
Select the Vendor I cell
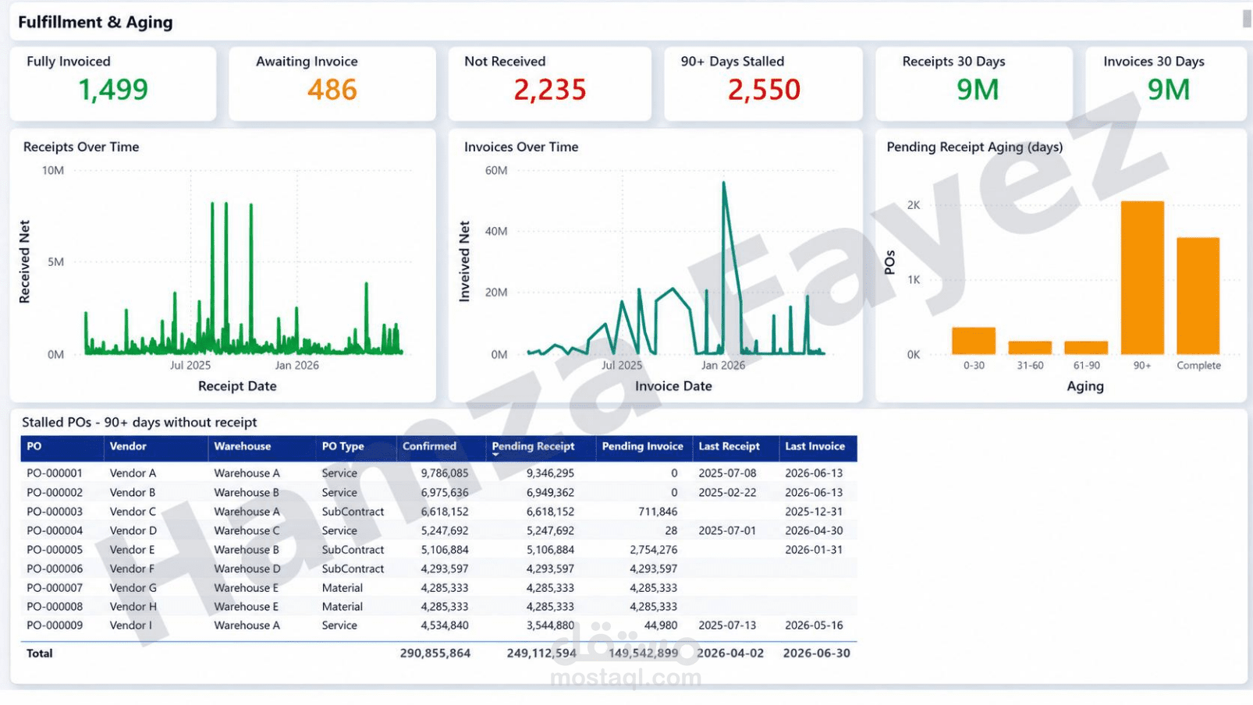[x=131, y=625]
